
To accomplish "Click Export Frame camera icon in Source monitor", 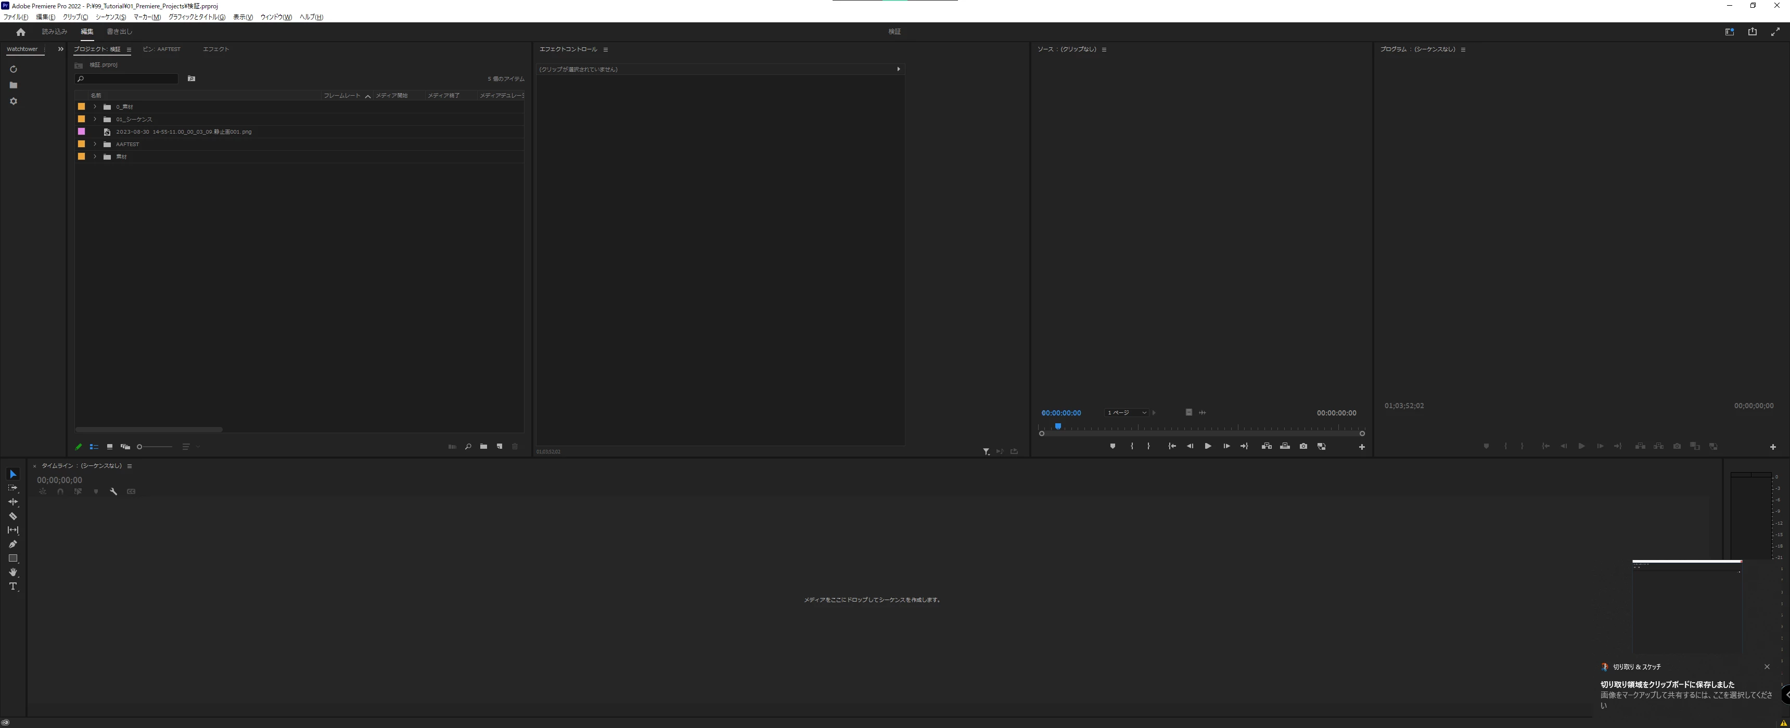I will coord(1303,447).
